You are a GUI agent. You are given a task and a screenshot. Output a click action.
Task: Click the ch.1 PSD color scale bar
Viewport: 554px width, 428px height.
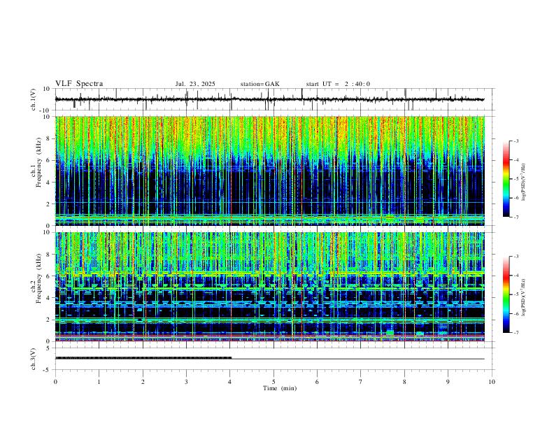[506, 179]
